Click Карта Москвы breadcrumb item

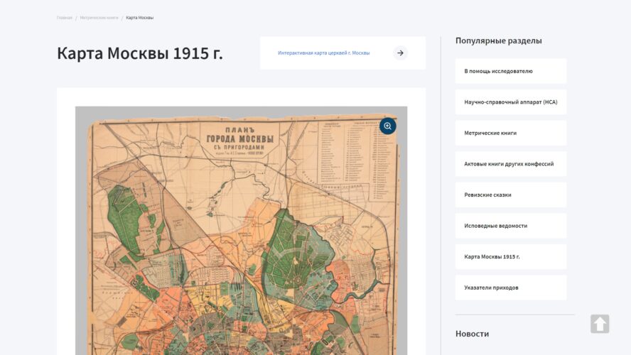[x=140, y=18]
